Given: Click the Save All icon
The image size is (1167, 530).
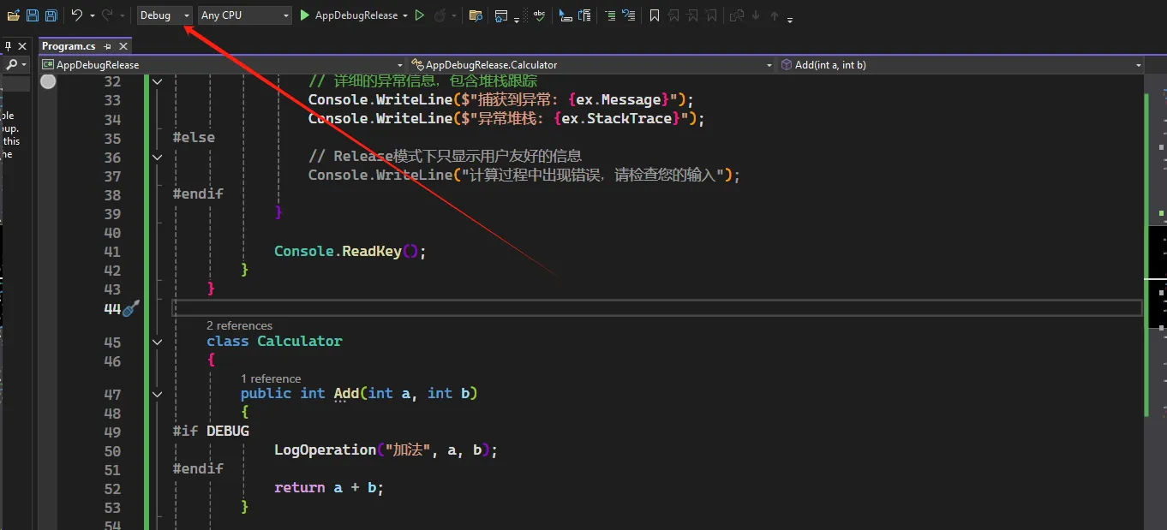Looking at the screenshot, I should 51,15.
